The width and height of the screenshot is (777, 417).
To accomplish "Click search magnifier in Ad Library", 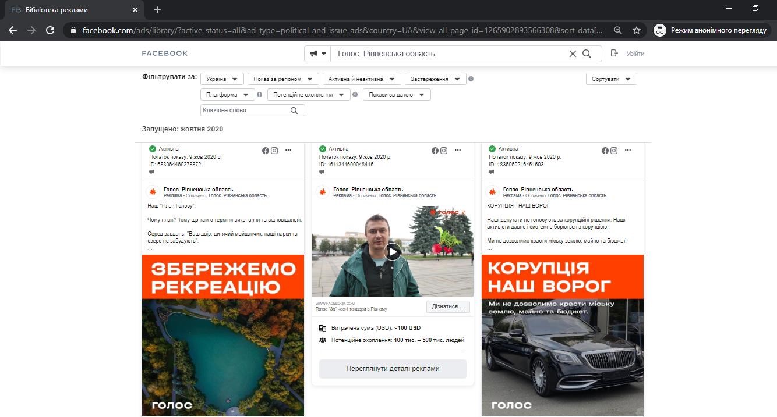I will coord(587,54).
